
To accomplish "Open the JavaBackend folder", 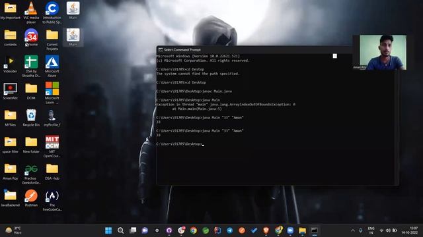I will [x=11, y=198].
